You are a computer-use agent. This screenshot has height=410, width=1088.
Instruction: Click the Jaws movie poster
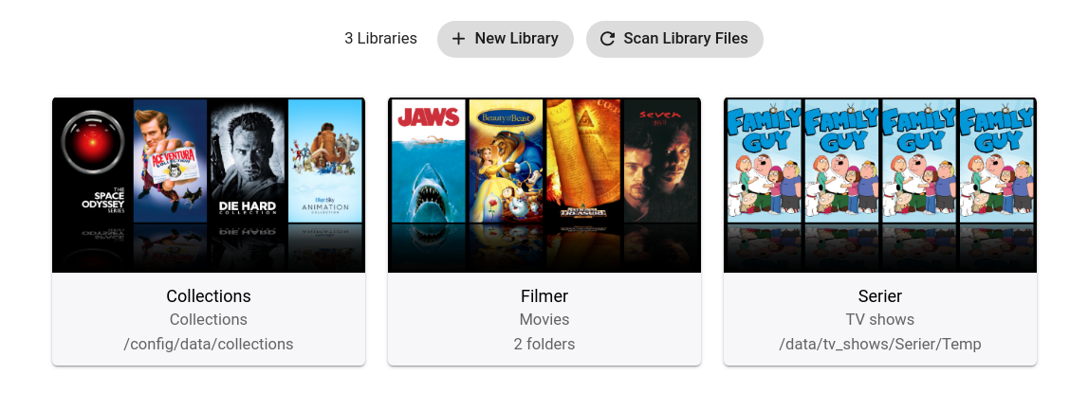pos(428,161)
